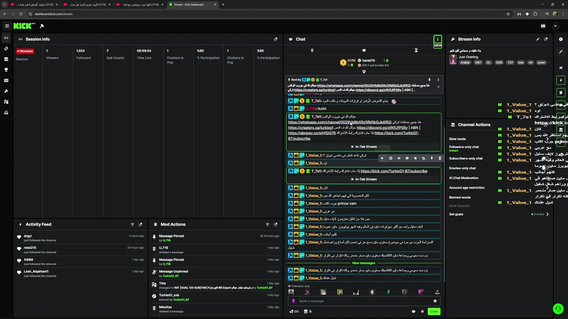Viewport: 568px width, 319px height.
Task: Pop out the Stream info panel
Action: point(546,39)
